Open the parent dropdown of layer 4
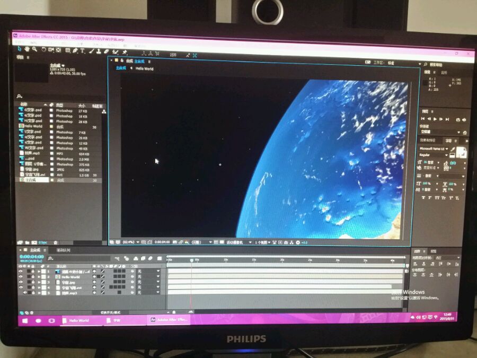 (x=148, y=287)
